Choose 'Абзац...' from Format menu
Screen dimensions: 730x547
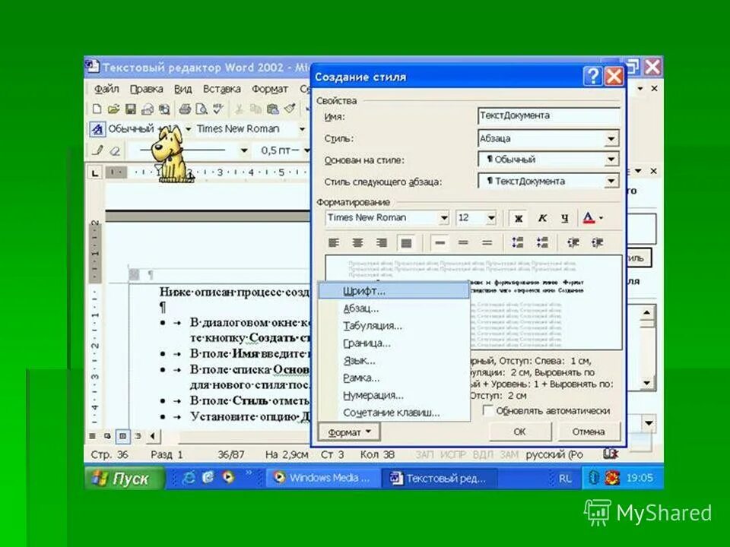pyautogui.click(x=394, y=308)
